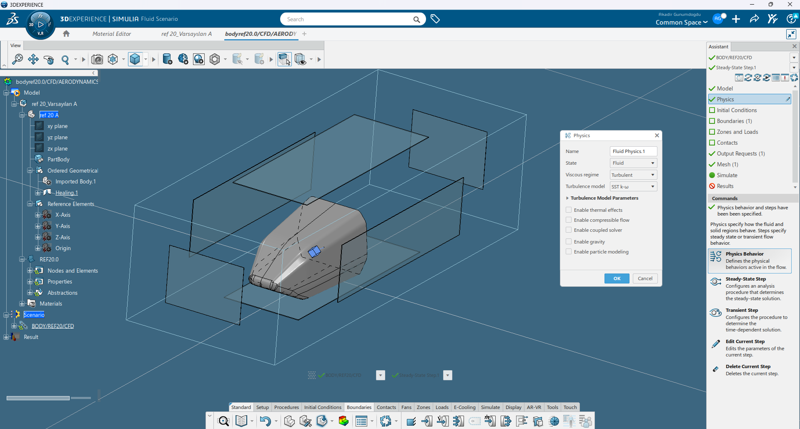Choose the Steady-State Step command
800x429 pixels.
pyautogui.click(x=750, y=289)
